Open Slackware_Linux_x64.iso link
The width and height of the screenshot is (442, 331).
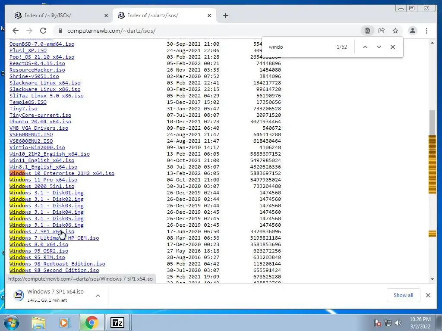tap(45, 83)
